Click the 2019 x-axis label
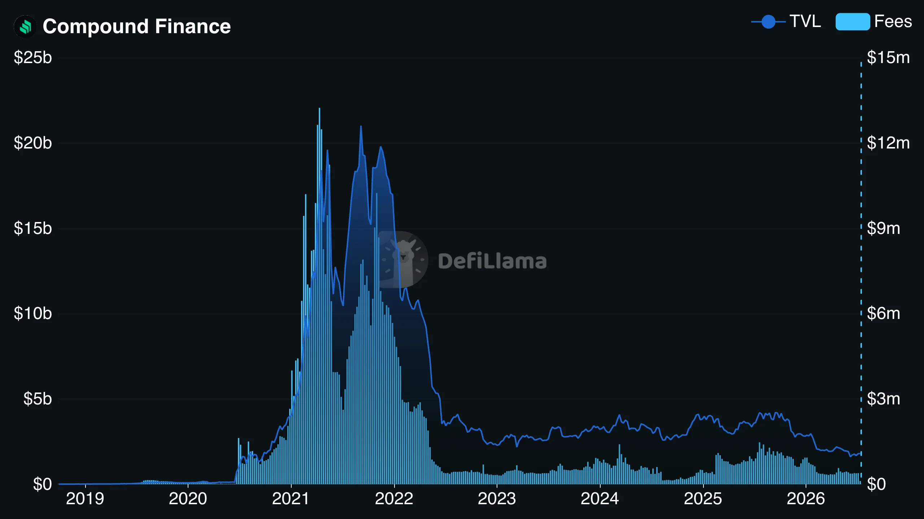This screenshot has width=924, height=519. pos(85,499)
